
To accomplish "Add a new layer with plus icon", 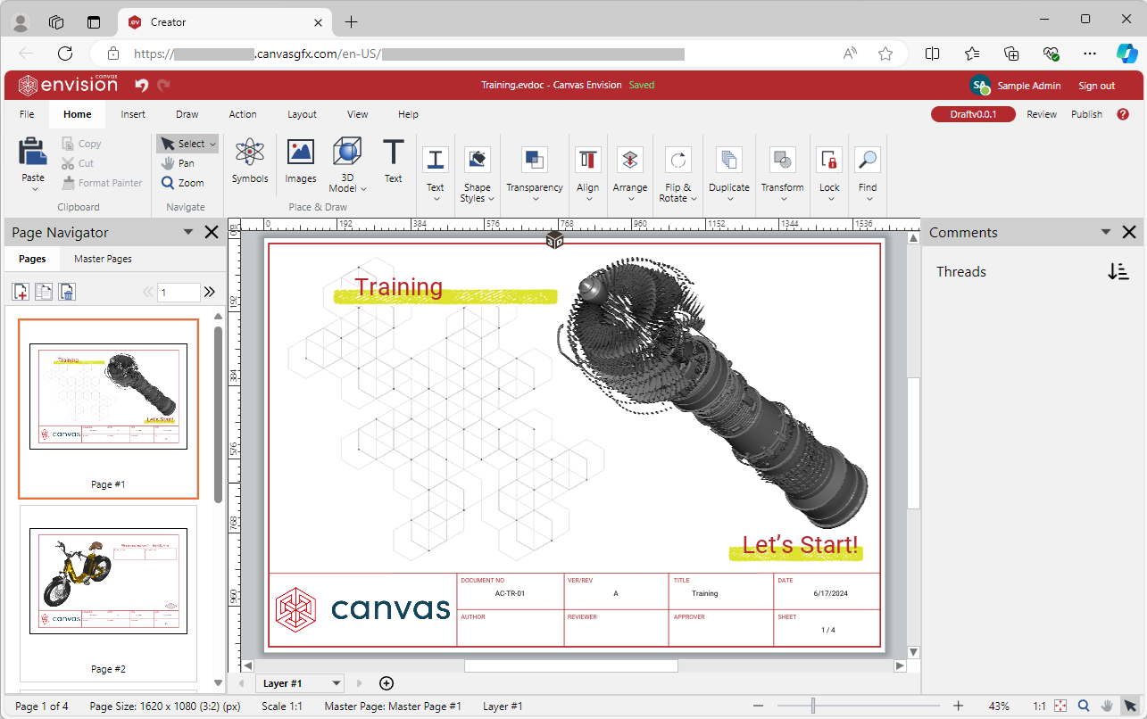I will [x=386, y=683].
